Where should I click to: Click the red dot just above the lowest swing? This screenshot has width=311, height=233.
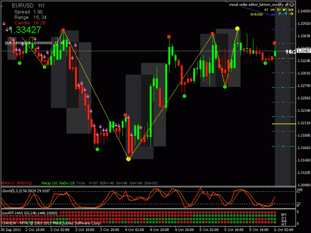coord(125,115)
